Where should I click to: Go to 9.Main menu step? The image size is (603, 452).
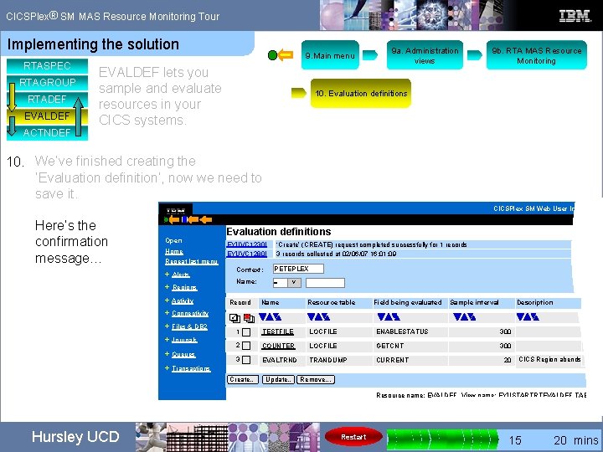tap(330, 55)
